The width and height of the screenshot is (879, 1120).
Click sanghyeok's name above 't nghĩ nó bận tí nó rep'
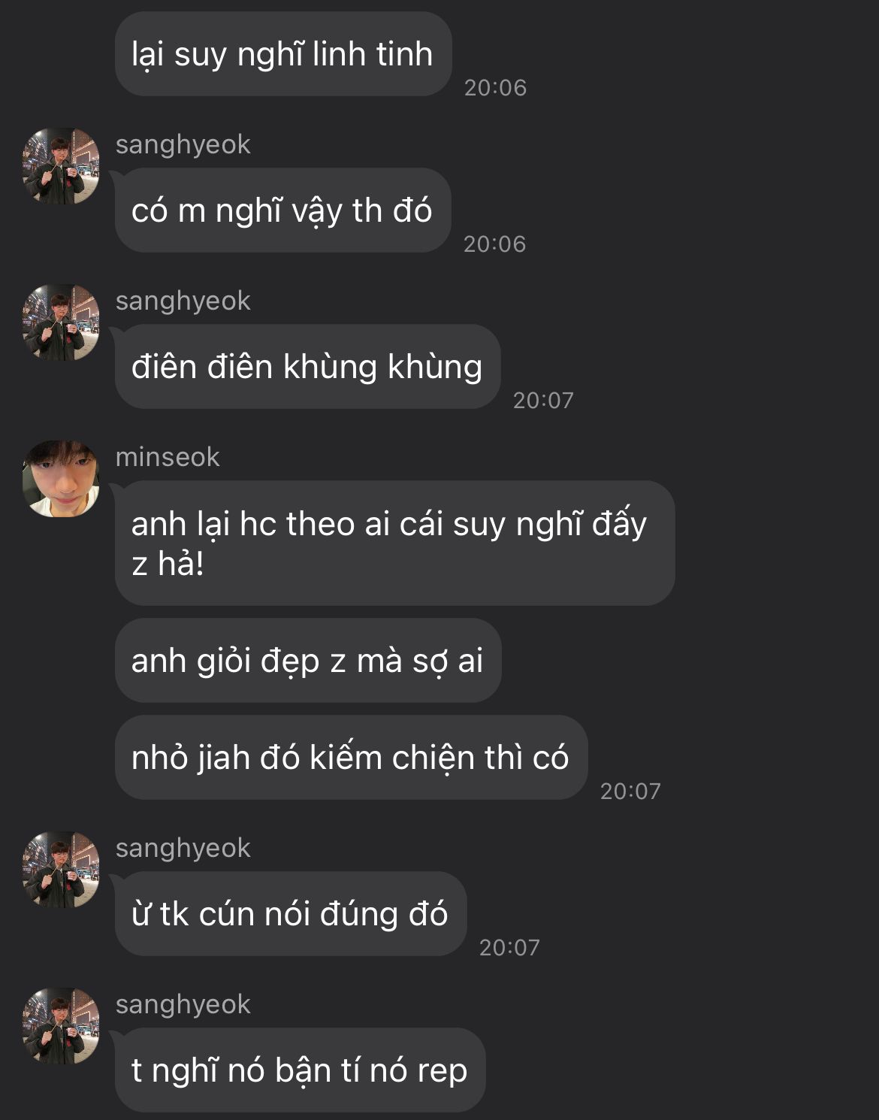coord(183,1004)
